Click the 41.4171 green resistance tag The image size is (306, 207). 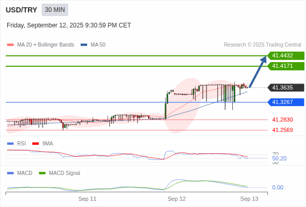[x=286, y=66]
